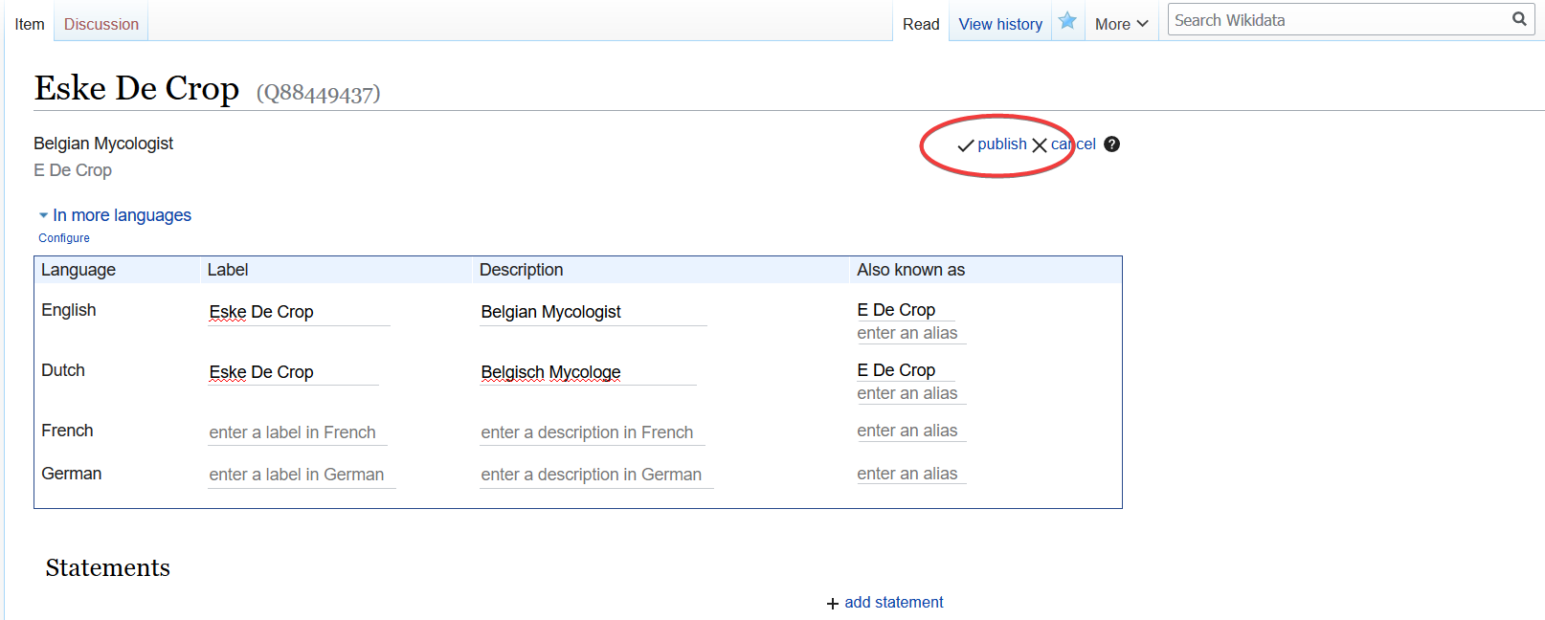Screen dimensions: 1545x620
Task: Click the French label input field
Action: tap(298, 432)
